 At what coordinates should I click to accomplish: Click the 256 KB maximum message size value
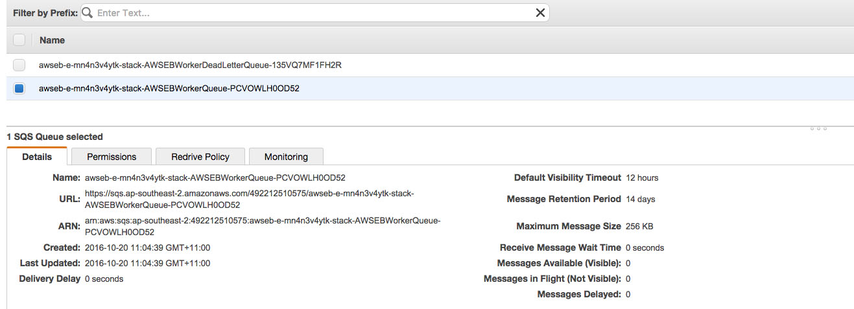639,227
